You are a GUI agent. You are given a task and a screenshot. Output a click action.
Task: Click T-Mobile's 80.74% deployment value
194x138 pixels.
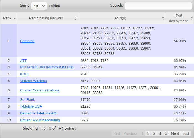pyautogui.click(x=180, y=106)
